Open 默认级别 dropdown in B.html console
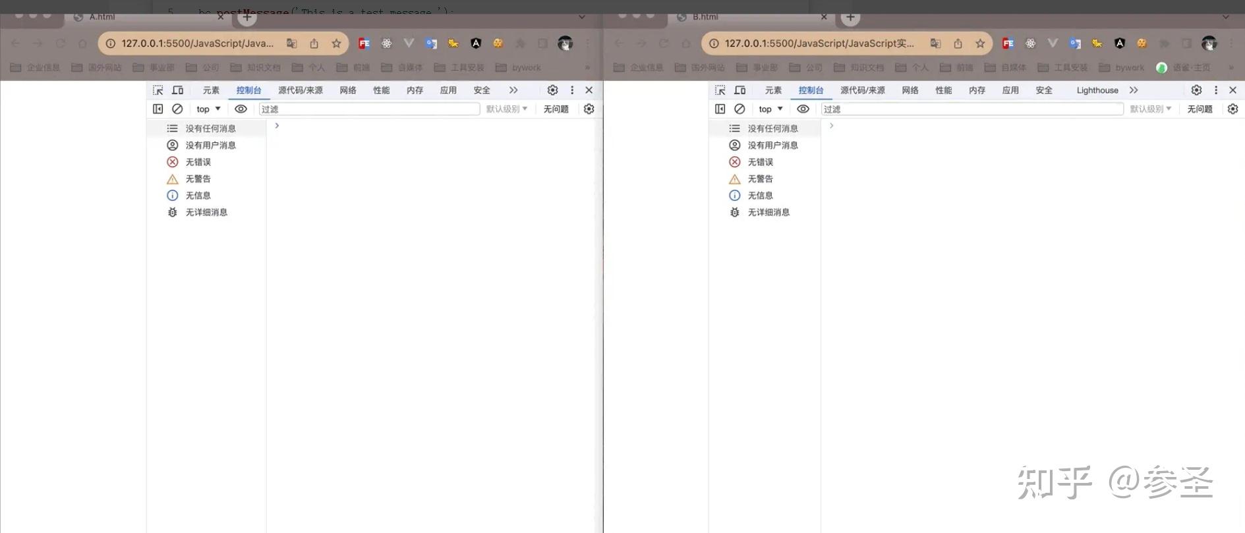The width and height of the screenshot is (1245, 533). click(x=1151, y=109)
